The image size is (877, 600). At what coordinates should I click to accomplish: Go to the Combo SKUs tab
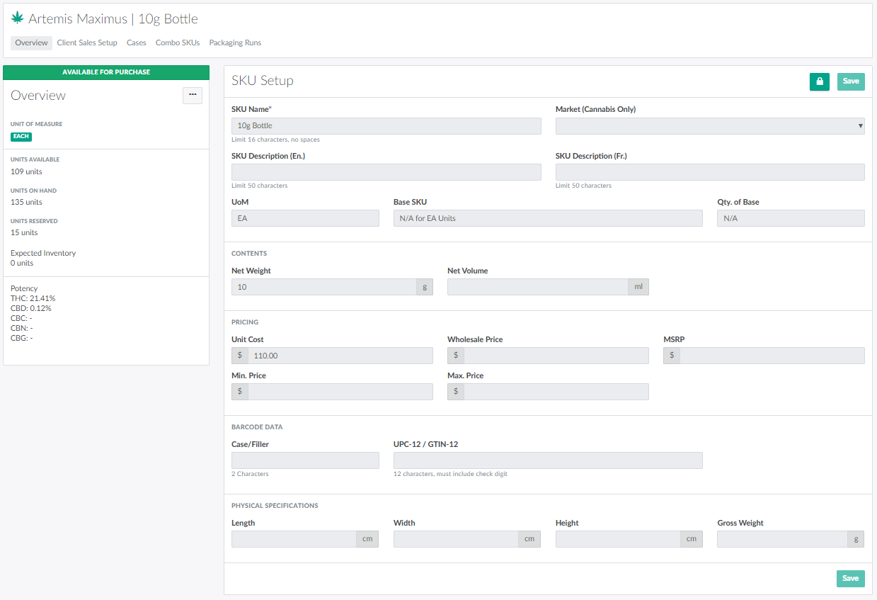click(178, 43)
